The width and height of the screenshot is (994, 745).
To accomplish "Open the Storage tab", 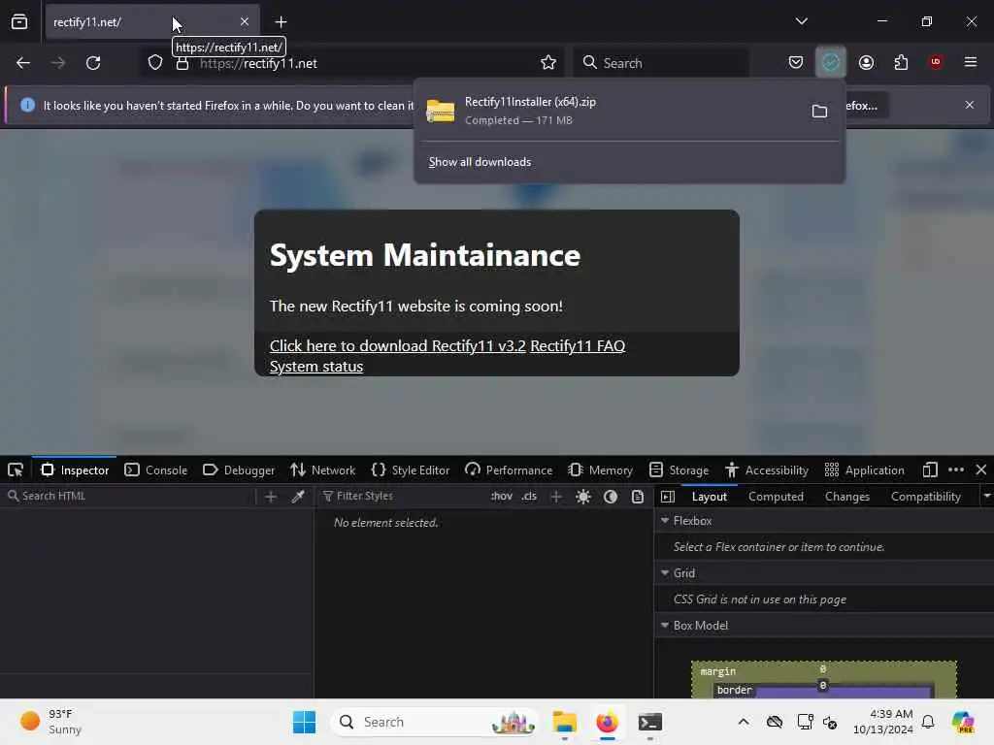I will coord(679,470).
